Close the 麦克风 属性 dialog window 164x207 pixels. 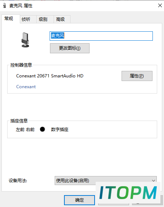(160, 5)
